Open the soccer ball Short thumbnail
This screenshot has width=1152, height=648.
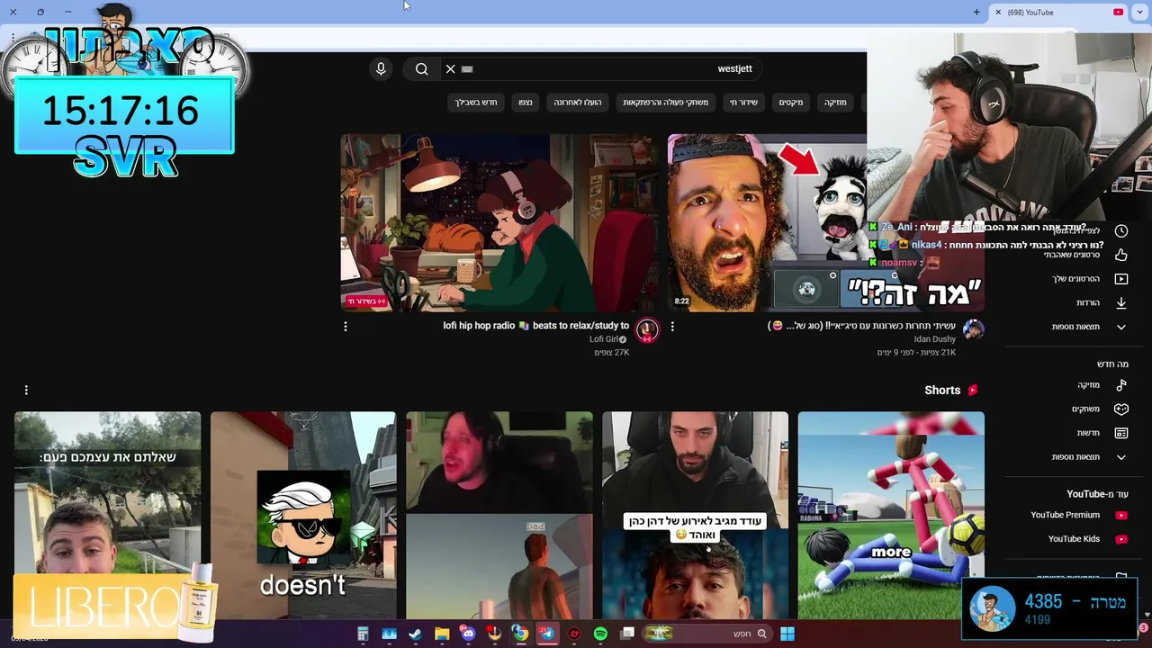[x=891, y=515]
